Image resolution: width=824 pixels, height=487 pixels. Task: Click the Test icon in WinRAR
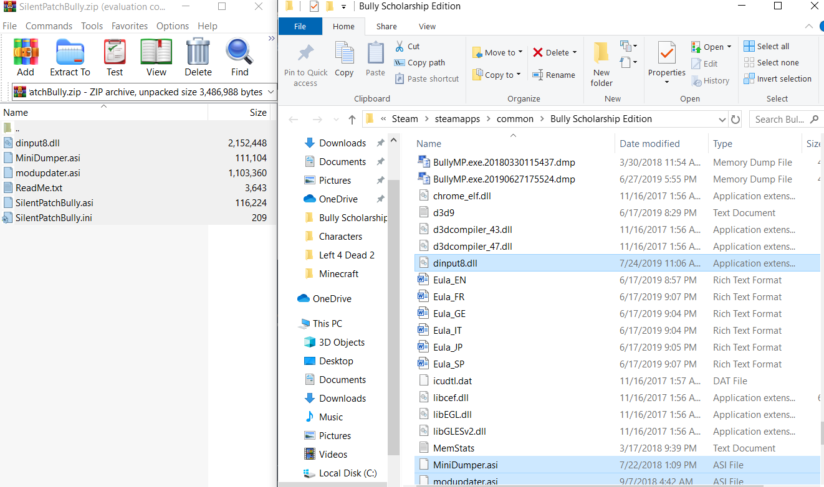coord(115,57)
